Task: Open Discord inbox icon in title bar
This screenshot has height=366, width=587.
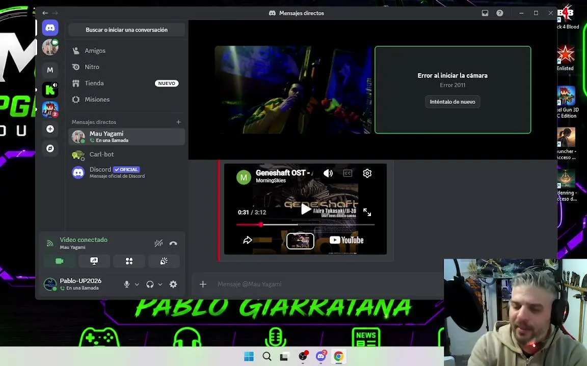Action: click(485, 13)
